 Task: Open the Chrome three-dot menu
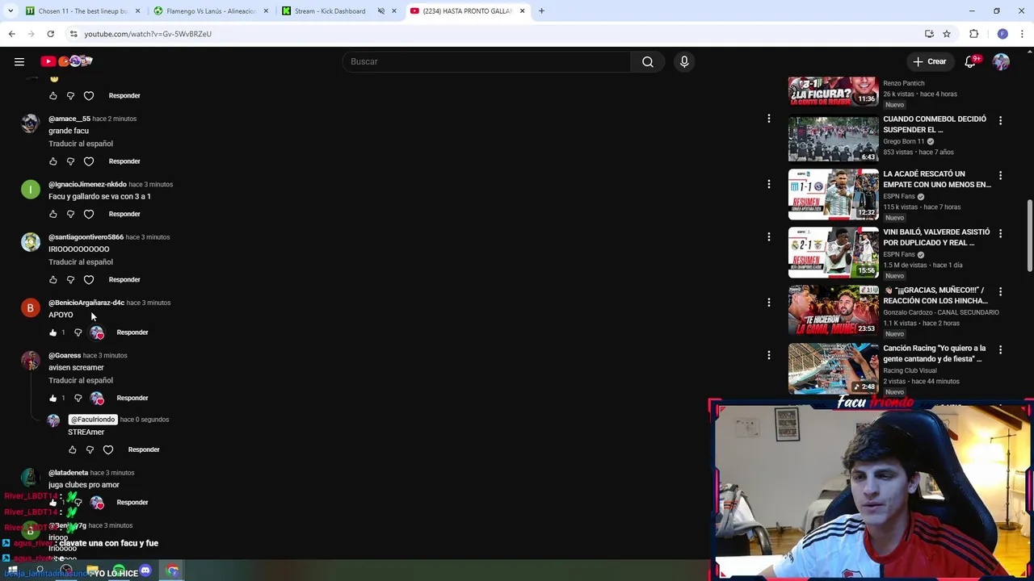click(1023, 34)
